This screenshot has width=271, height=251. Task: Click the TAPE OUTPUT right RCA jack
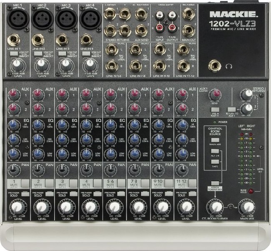click(172, 28)
